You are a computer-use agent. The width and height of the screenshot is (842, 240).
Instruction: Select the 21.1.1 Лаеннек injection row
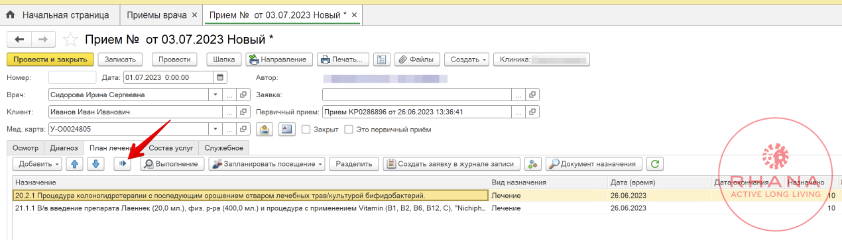tap(427, 208)
